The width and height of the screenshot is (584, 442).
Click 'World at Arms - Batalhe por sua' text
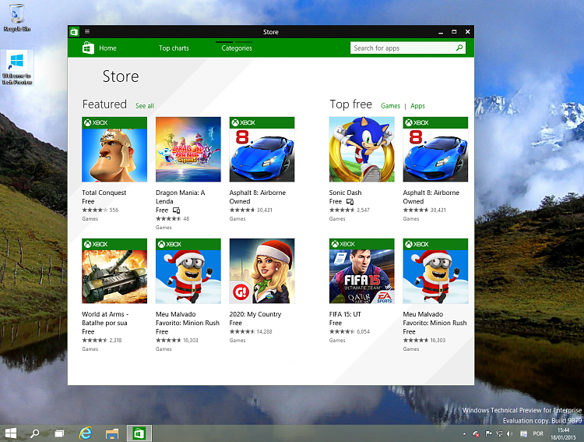105,319
